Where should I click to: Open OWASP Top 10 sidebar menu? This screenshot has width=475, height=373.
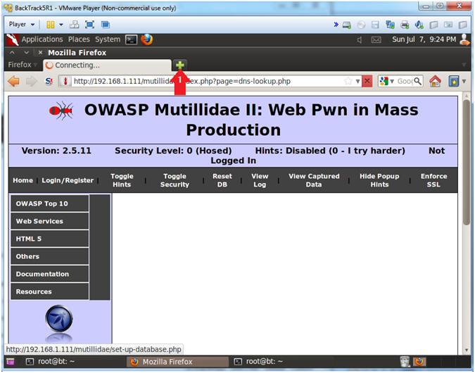pos(50,203)
